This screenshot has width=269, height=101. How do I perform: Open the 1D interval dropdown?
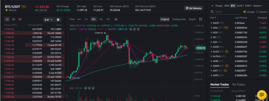(x=93, y=19)
